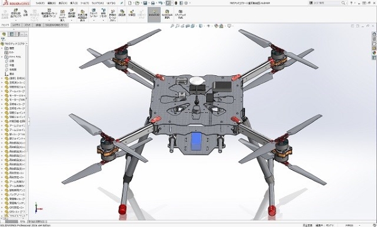Click the Print icon in top toolbar
The width and height of the screenshot is (377, 227).
pyautogui.click(x=153, y=3)
